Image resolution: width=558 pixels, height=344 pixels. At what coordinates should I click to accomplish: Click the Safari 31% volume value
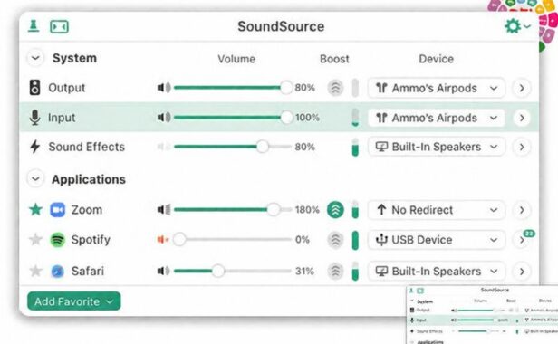point(304,271)
